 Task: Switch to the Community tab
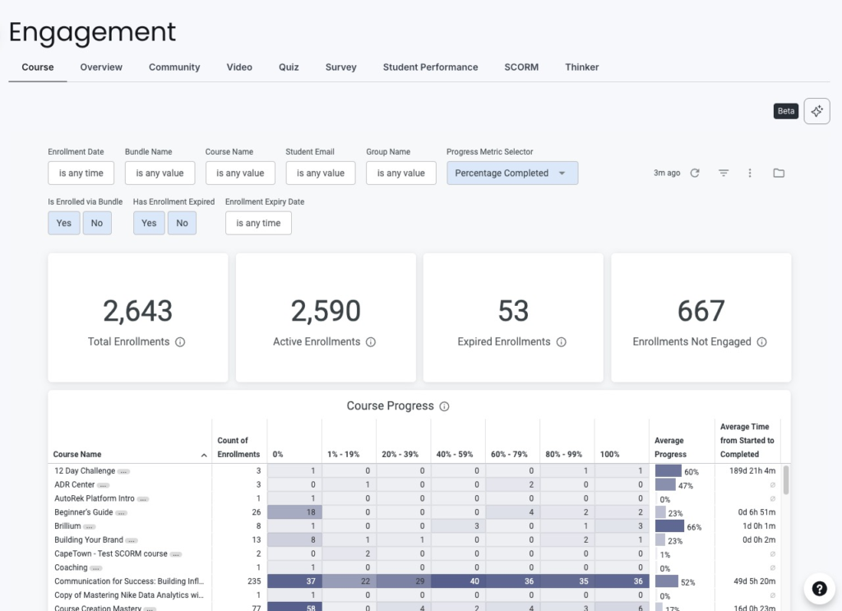tap(174, 67)
